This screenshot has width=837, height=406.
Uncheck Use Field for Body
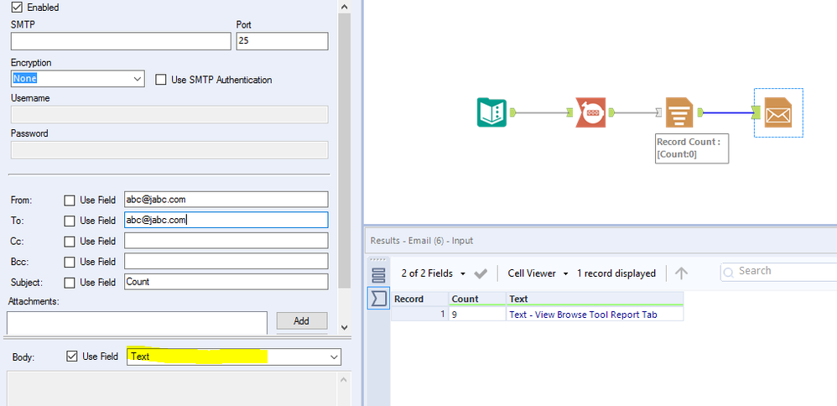coord(71,357)
